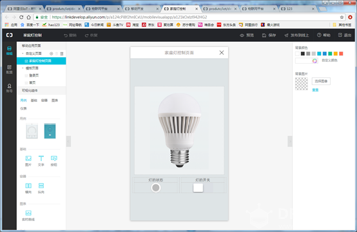Exit the editor via 退出
Viewport: 357px width, 232px height.
click(x=345, y=35)
